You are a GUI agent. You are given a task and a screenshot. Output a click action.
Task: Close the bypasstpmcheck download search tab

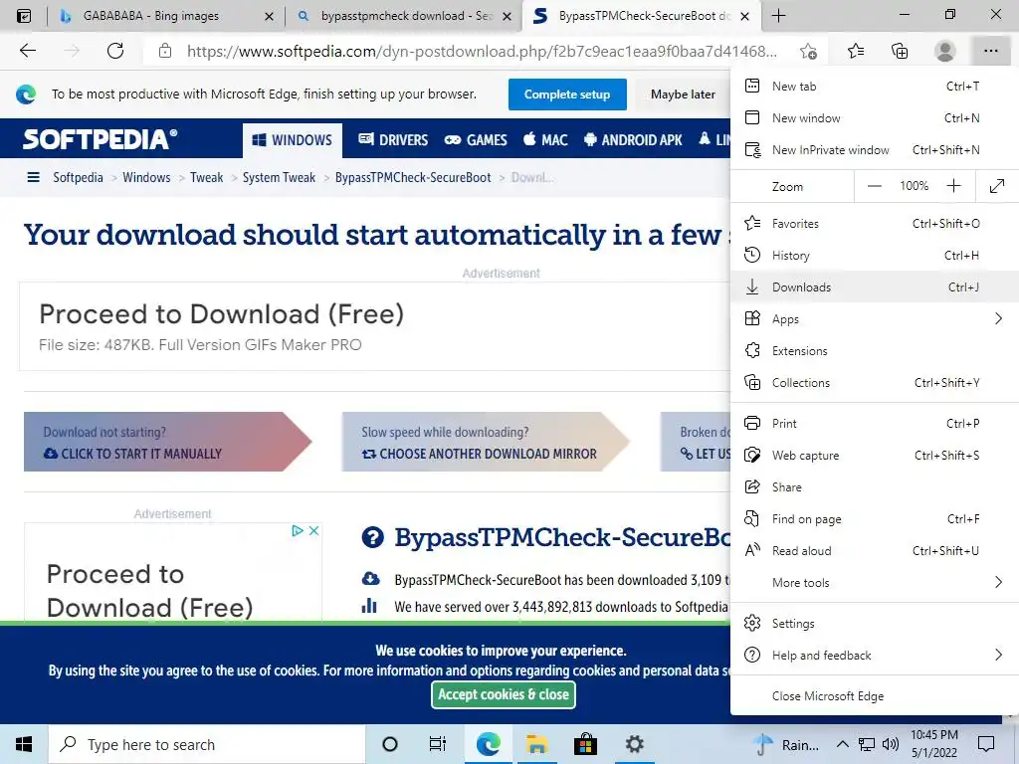508,16
